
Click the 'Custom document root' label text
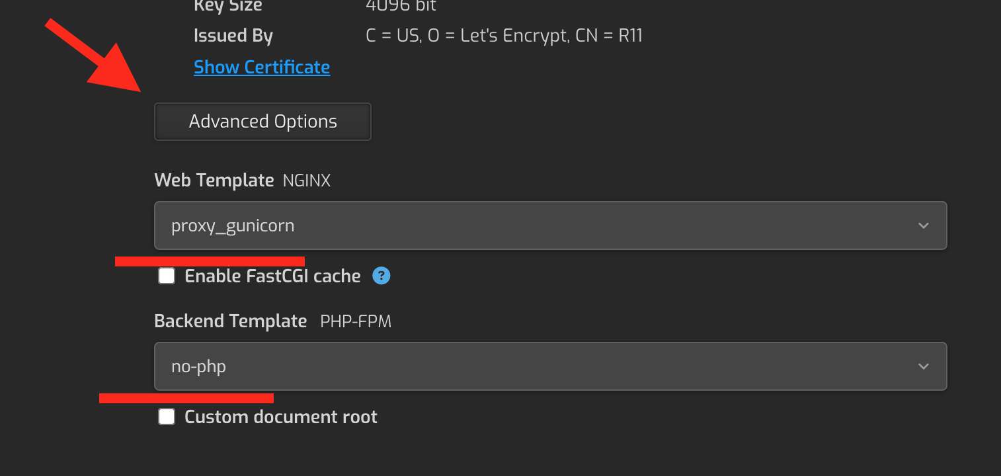(x=281, y=416)
